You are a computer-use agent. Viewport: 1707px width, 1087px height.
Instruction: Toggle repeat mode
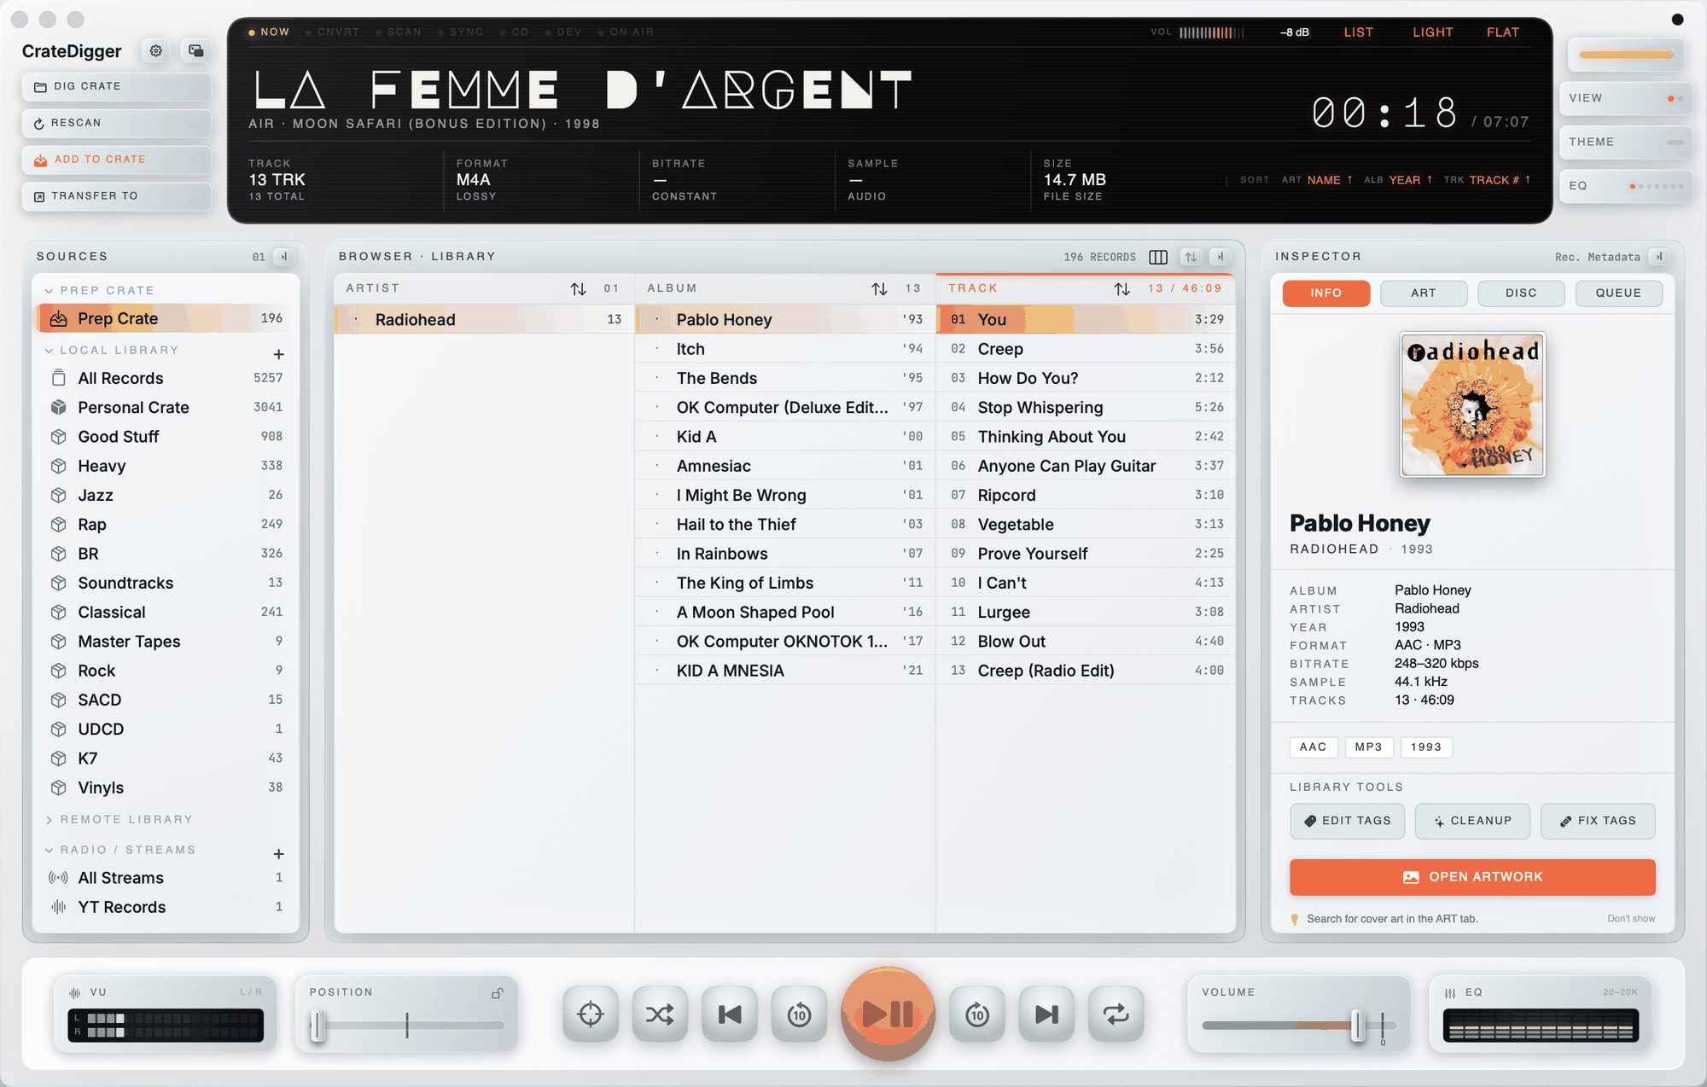[1116, 1014]
